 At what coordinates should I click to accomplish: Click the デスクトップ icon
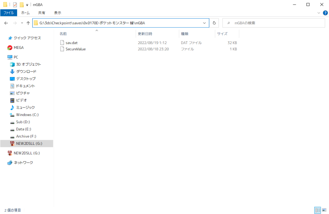[12, 79]
